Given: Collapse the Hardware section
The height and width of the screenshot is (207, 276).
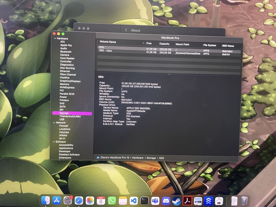Looking at the screenshot, I should tap(55, 38).
